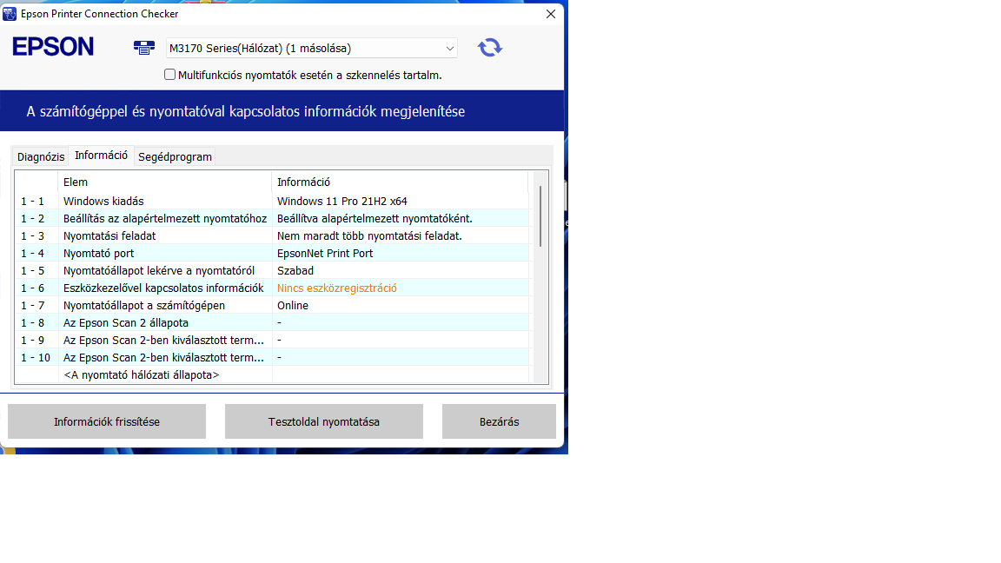Select the Nyomtatási feladat row
The image size is (1001, 563).
272,235
